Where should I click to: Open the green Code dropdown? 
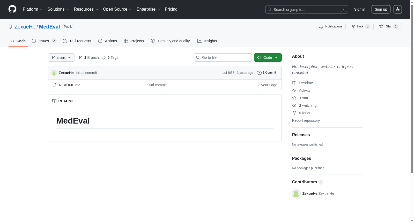268,57
